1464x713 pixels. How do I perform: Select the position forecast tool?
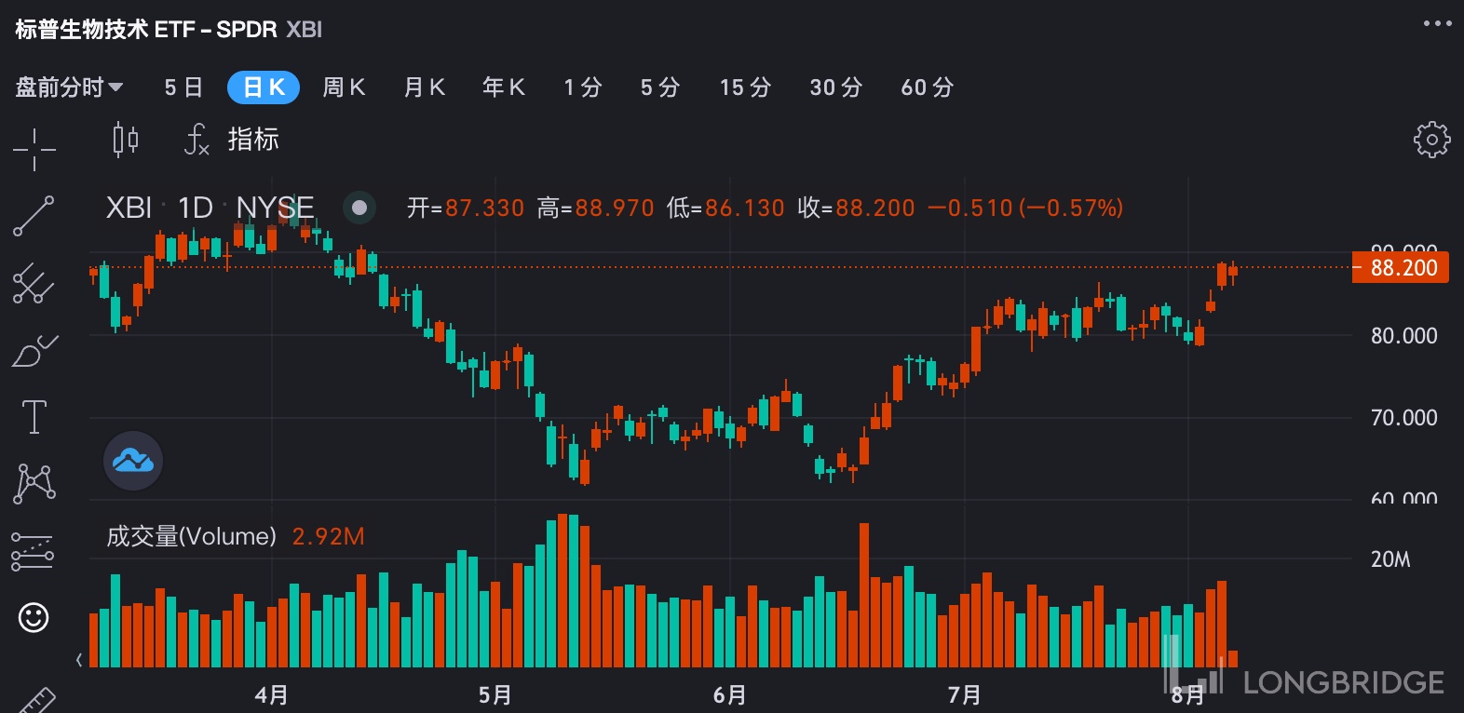click(33, 551)
